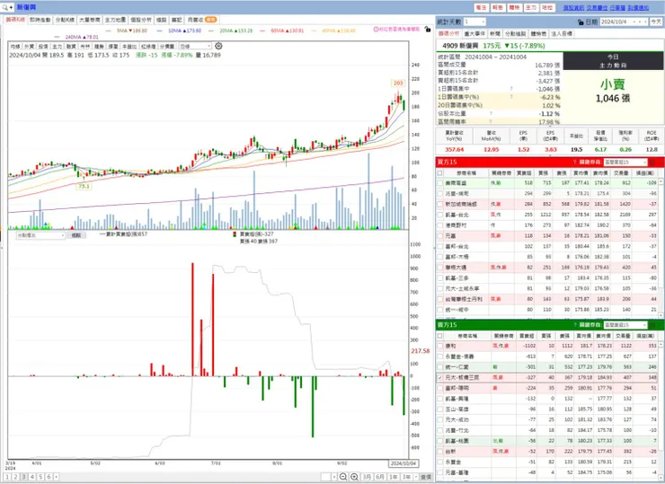Open the 日線 period dropdown
The image size is (665, 484).
(x=195, y=46)
